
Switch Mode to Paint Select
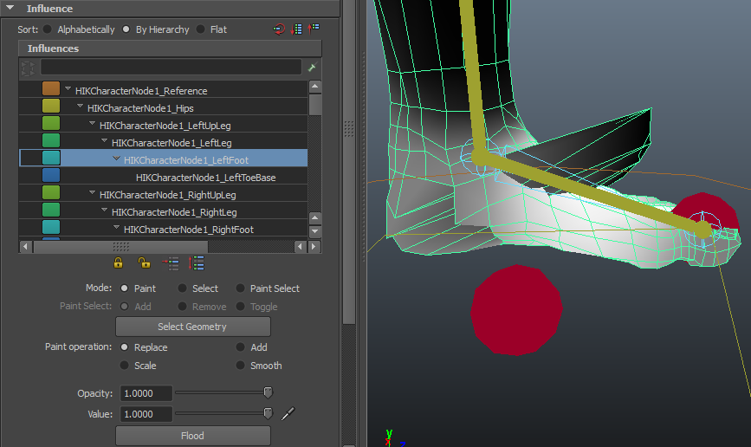coord(241,288)
